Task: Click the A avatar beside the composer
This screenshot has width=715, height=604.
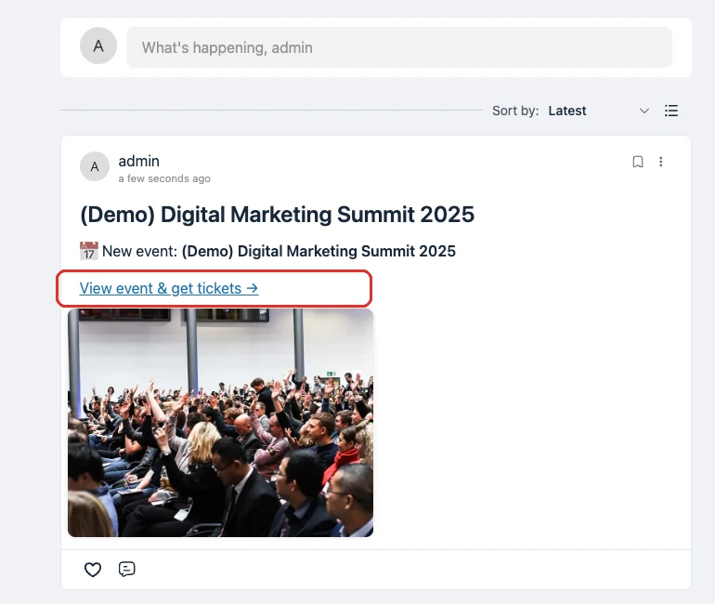Action: tap(98, 46)
